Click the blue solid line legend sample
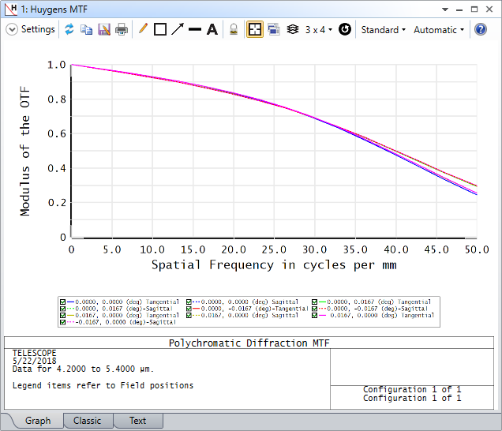The image size is (502, 431). coord(70,302)
